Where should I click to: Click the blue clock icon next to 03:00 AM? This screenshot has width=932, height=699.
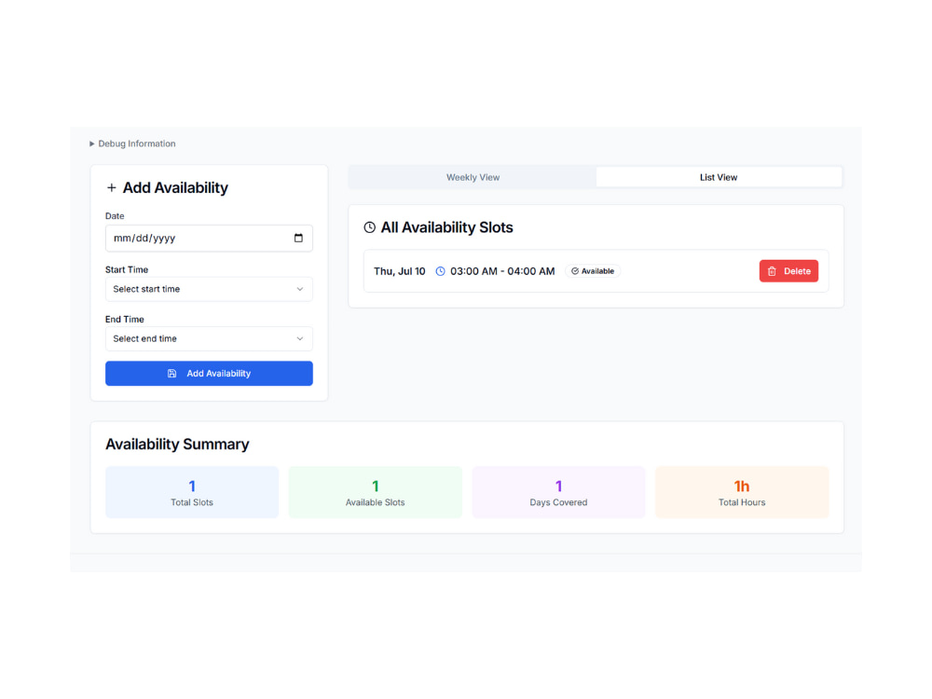[441, 271]
